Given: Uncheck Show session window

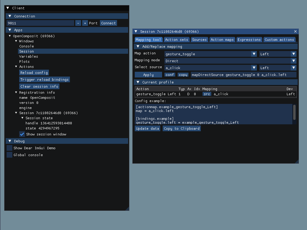Looking at the screenshot, I should pos(22,134).
